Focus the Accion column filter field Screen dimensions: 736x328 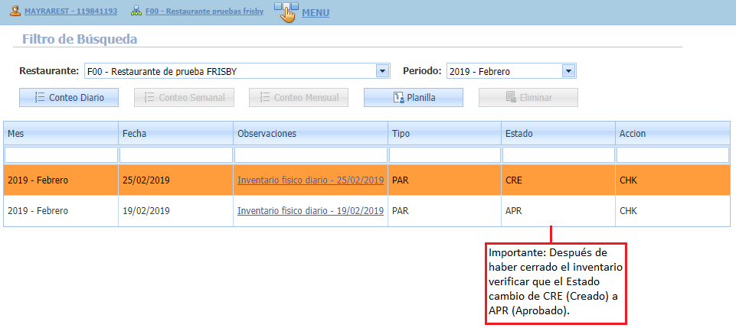[x=673, y=154]
